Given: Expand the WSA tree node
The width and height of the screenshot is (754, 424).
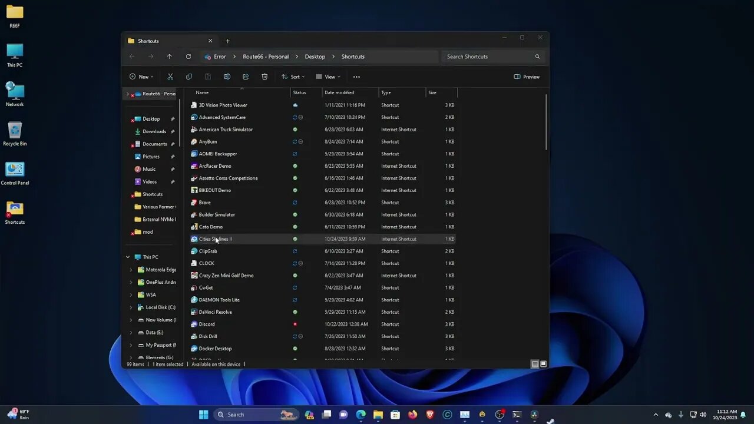Looking at the screenshot, I should [x=131, y=294].
